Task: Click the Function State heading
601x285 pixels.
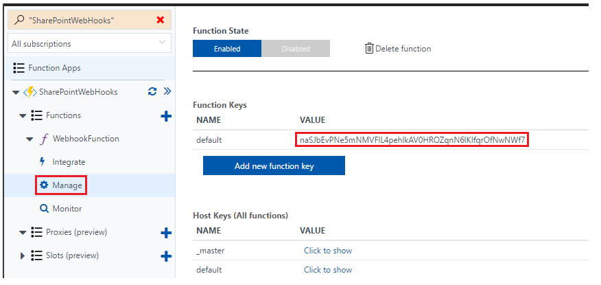Action: tap(221, 31)
